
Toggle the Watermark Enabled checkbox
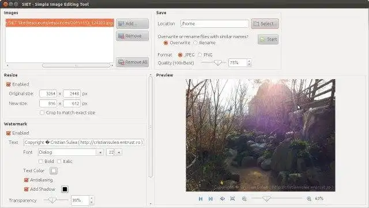pyautogui.click(x=9, y=133)
